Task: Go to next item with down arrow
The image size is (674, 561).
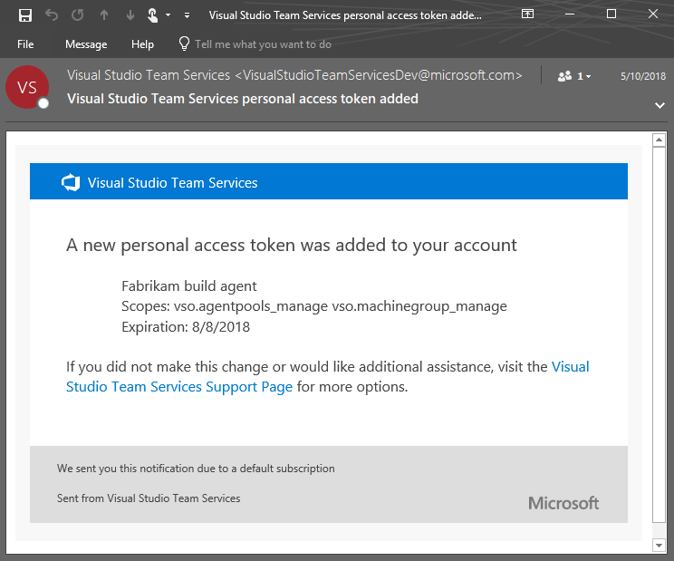Action: coord(130,15)
